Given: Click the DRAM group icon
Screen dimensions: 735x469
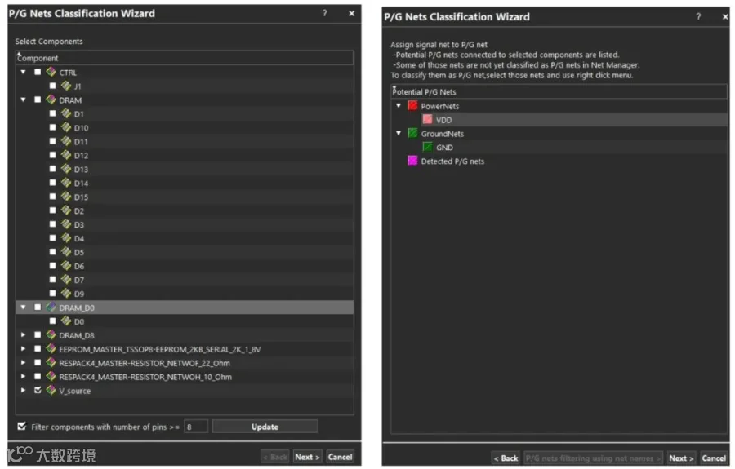Looking at the screenshot, I should [x=51, y=100].
